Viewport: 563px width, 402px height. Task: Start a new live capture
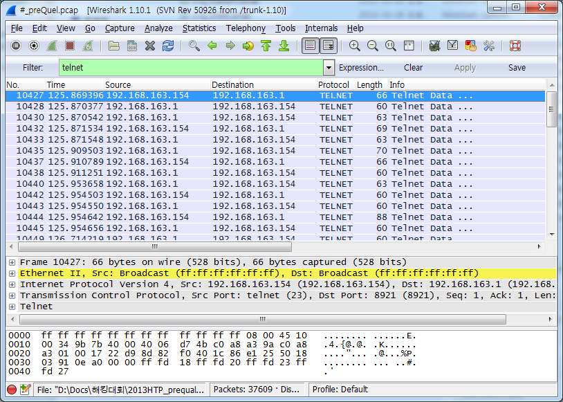tap(52, 46)
